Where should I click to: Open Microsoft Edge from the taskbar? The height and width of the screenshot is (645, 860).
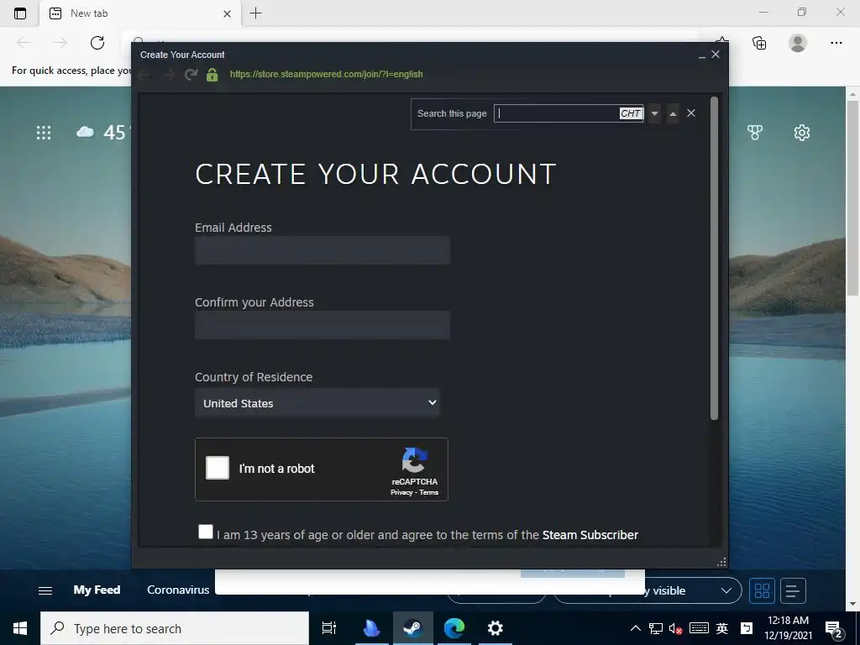click(454, 628)
